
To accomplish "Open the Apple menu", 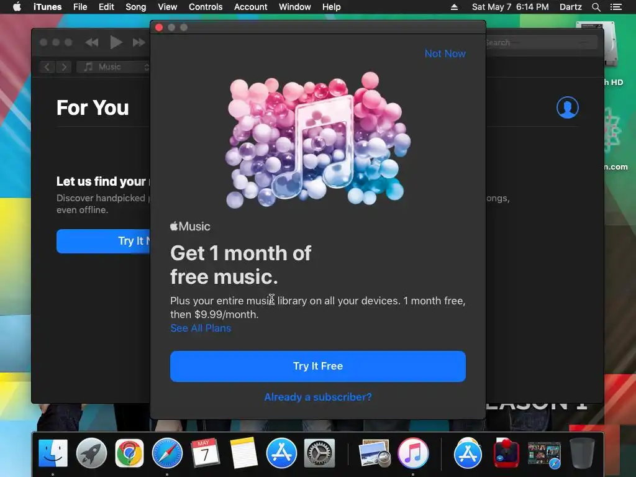I will pyautogui.click(x=17, y=7).
